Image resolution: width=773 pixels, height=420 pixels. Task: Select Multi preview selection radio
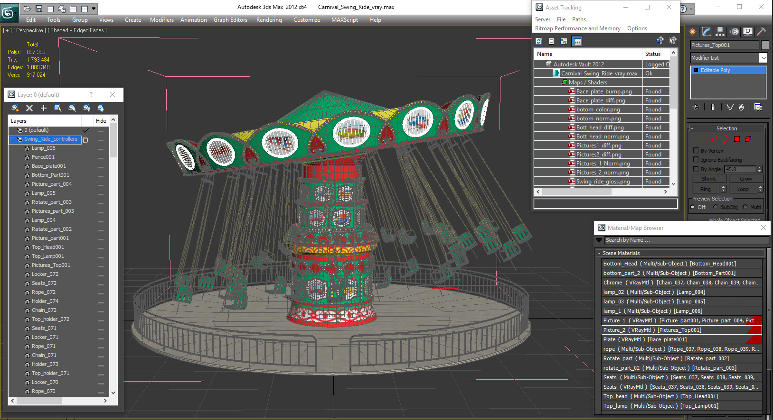pyautogui.click(x=745, y=207)
